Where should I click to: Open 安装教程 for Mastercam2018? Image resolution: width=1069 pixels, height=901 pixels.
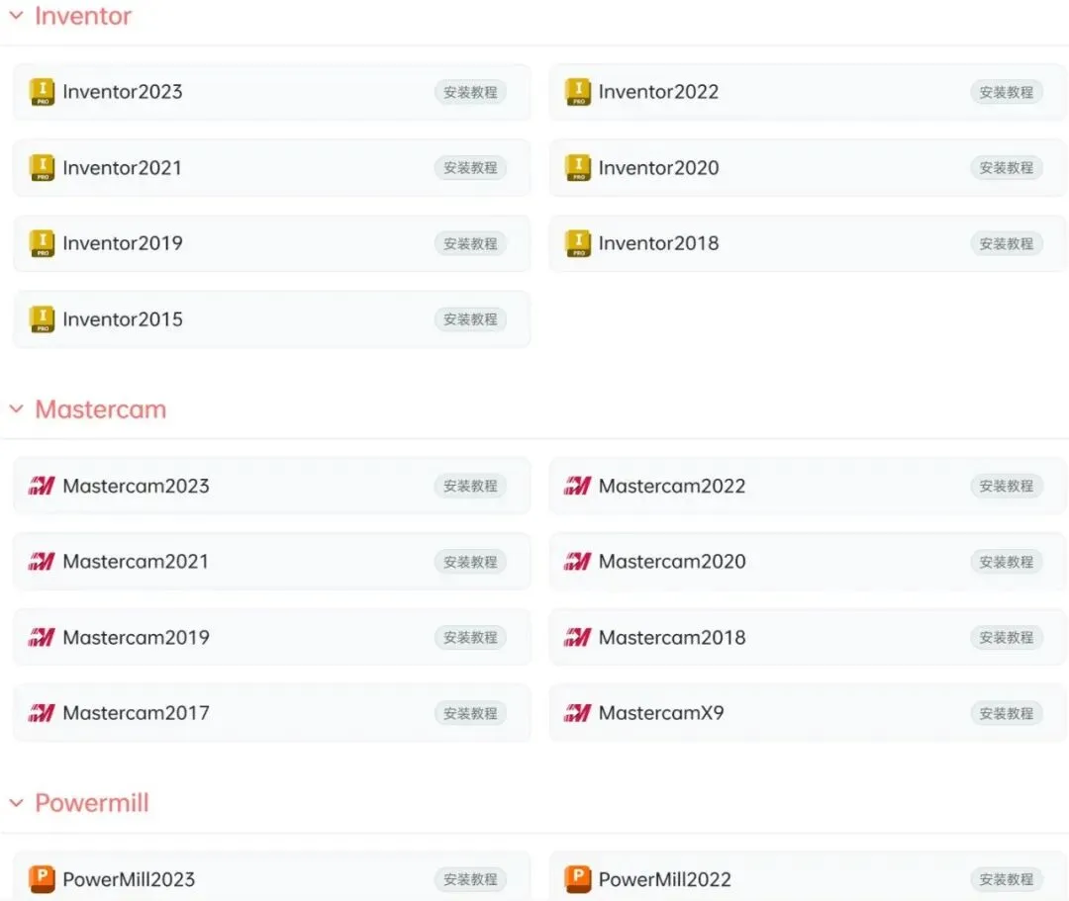click(x=1007, y=638)
